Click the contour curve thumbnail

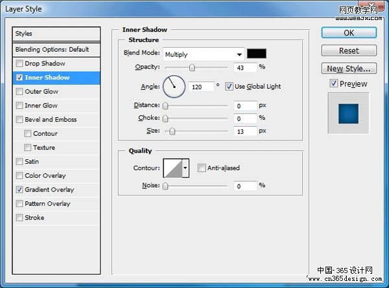tap(173, 168)
